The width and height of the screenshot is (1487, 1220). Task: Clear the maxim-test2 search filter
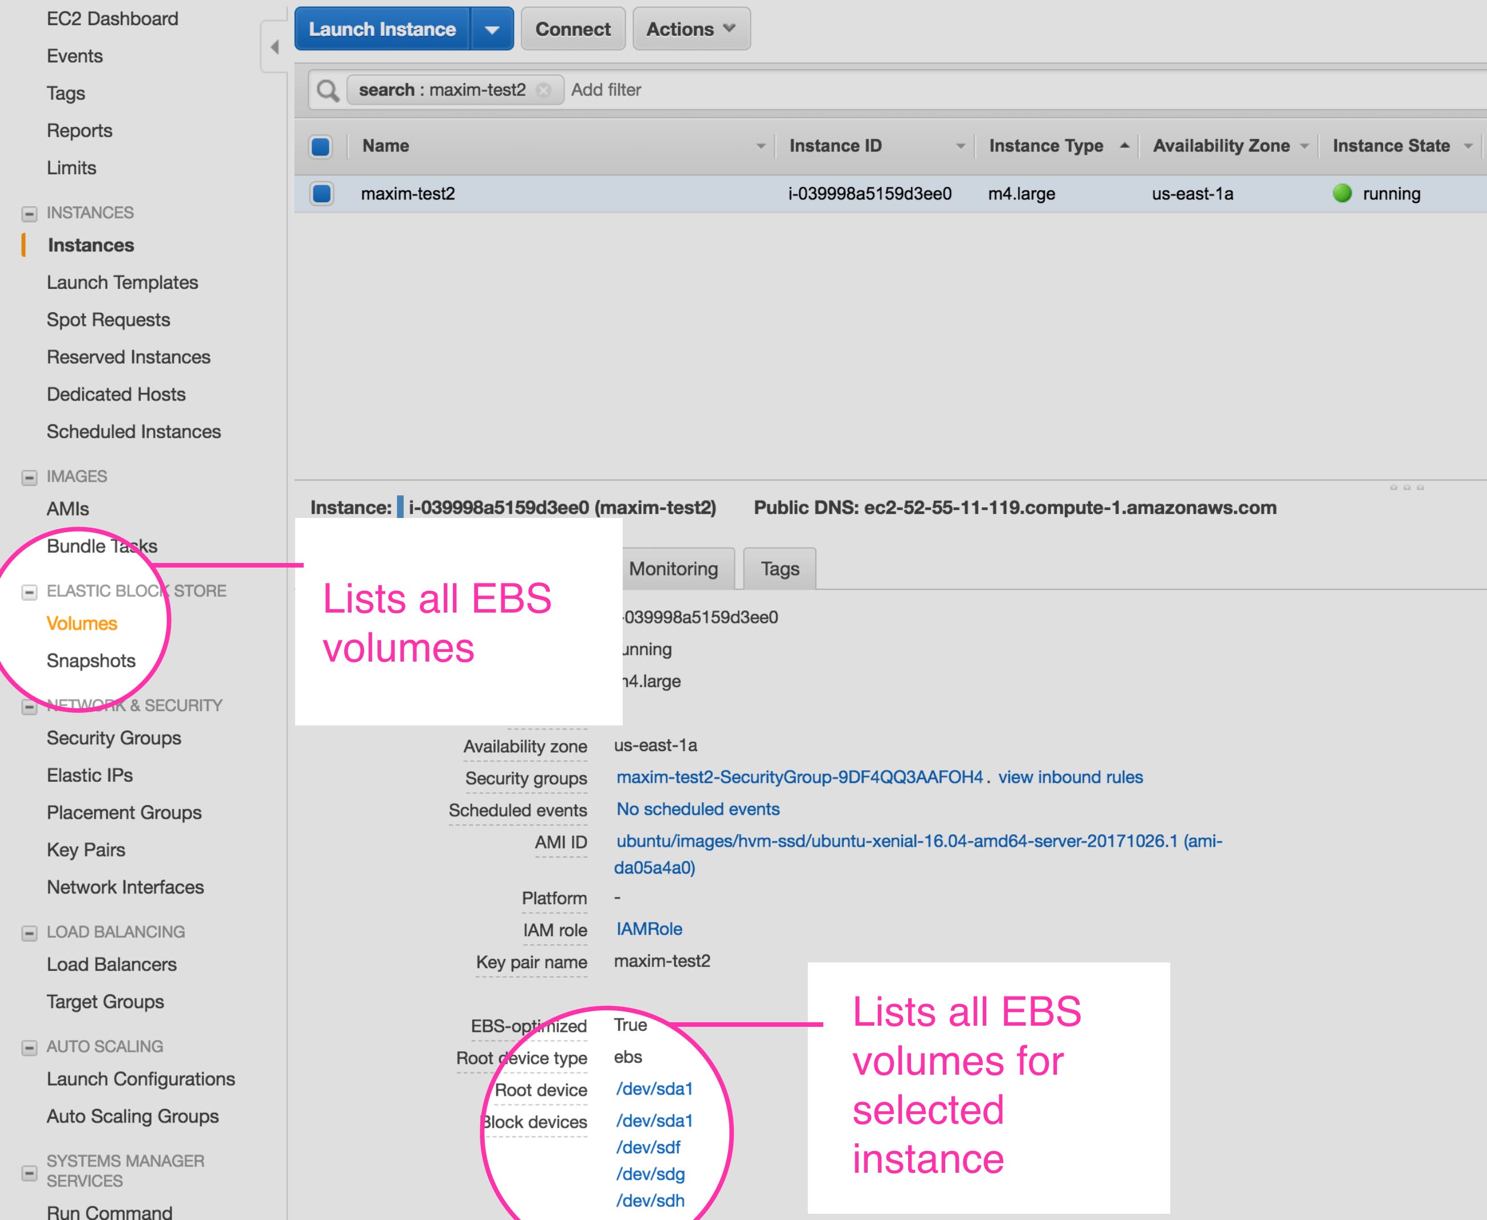[x=542, y=91]
